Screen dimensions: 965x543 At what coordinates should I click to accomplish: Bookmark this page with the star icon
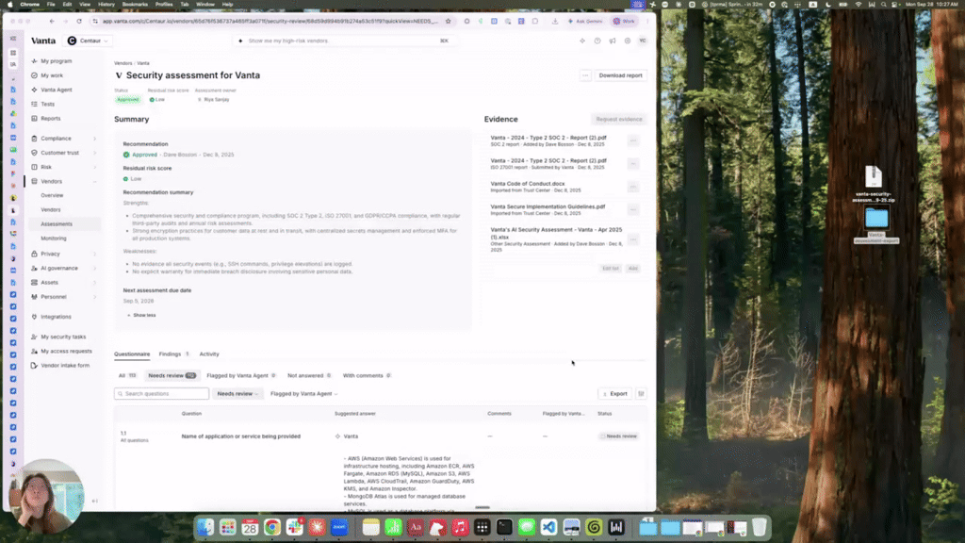click(x=448, y=21)
